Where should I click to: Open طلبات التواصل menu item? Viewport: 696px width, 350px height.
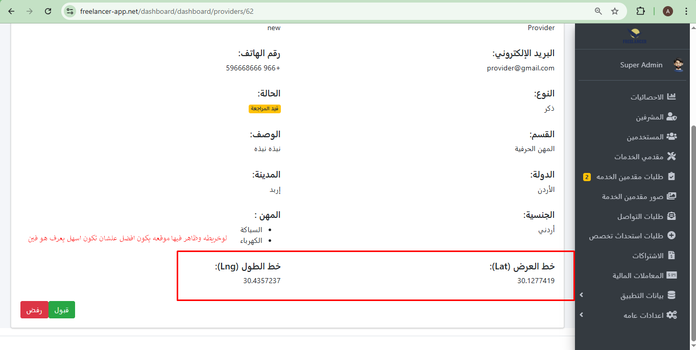(x=640, y=216)
